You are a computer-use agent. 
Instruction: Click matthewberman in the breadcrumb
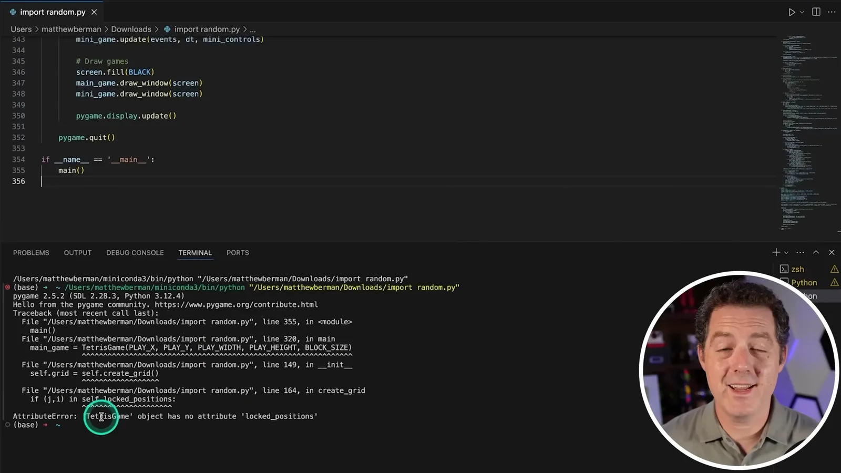pos(71,29)
